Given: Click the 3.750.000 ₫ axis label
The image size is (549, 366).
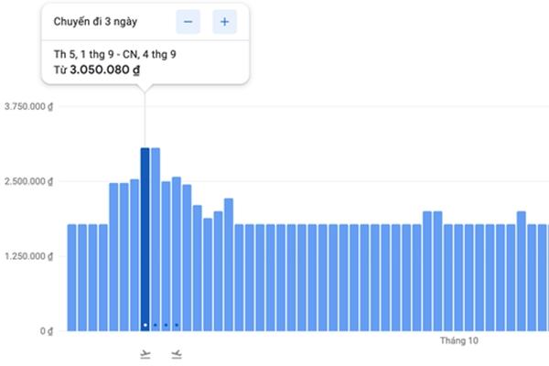Looking at the screenshot, I should pyautogui.click(x=28, y=107).
